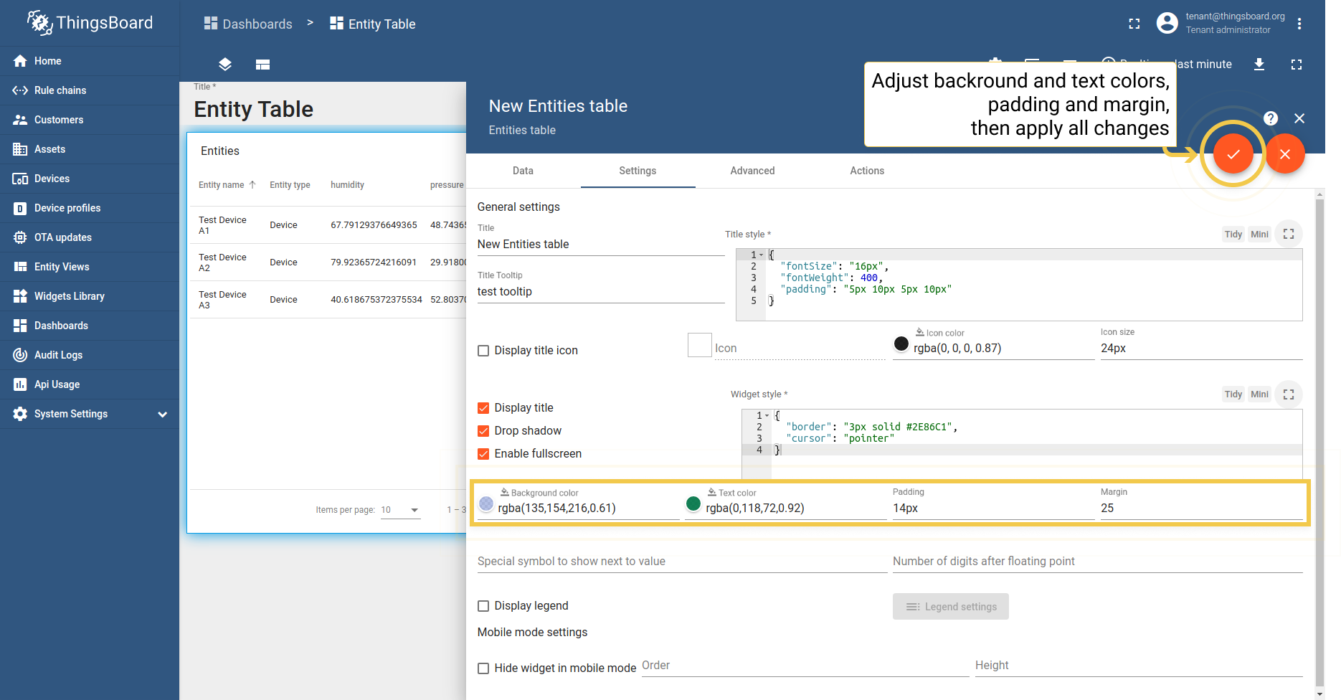Viewport: 1341px width, 700px height.
Task: Open widget editor help icon
Action: point(1270,118)
